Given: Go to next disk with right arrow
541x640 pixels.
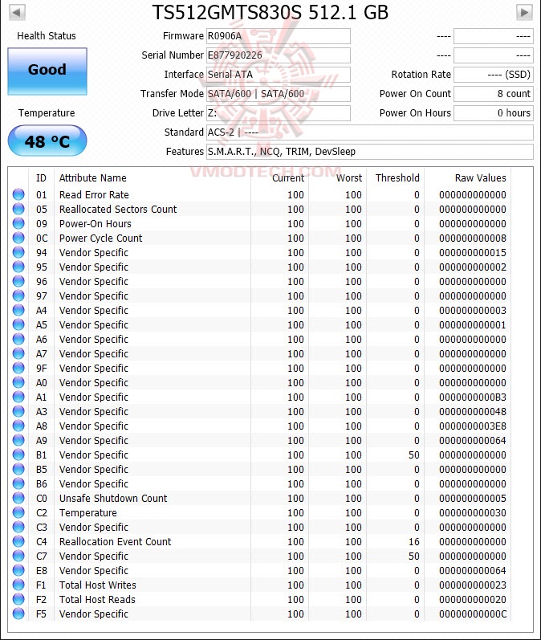Looking at the screenshot, I should [x=524, y=12].
